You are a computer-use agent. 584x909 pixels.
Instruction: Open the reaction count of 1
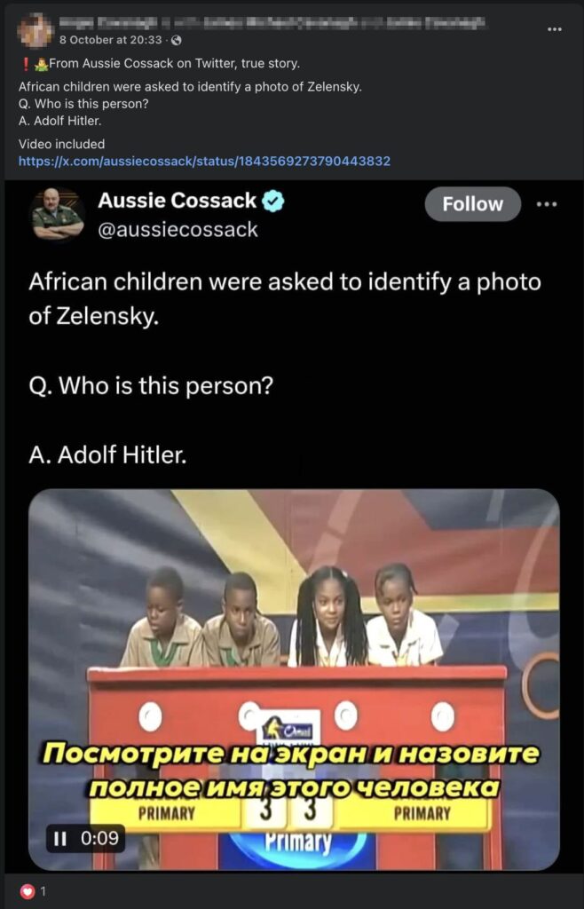tap(43, 892)
